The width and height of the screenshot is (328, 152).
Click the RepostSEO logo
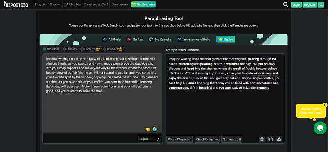pyautogui.click(x=16, y=4)
